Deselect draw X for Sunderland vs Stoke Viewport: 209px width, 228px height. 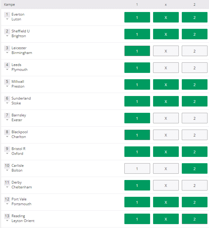click(x=166, y=101)
